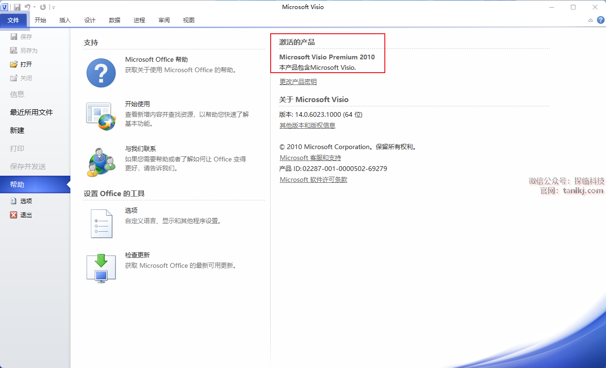Switch to the 插入 ribbon tab

coord(65,20)
